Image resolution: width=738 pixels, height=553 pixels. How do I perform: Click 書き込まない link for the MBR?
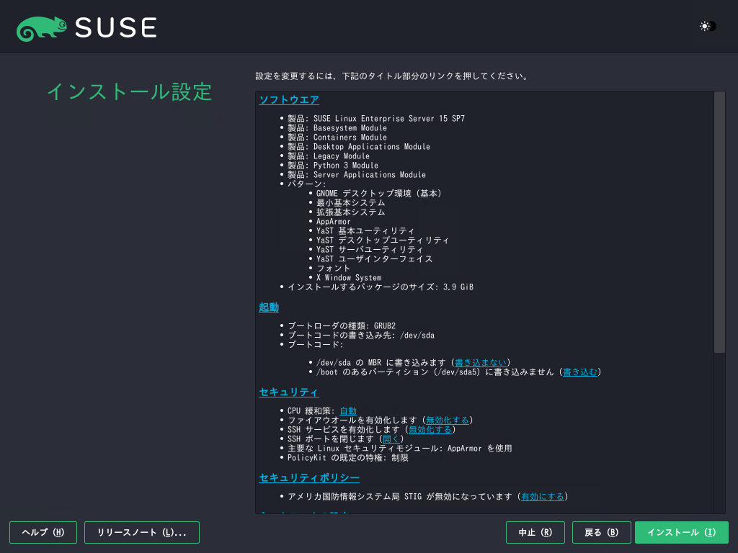click(x=481, y=363)
